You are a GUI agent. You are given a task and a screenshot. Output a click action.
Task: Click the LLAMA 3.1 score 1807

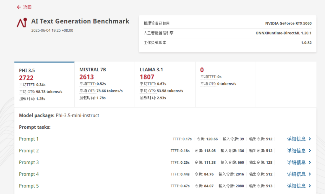147,77
